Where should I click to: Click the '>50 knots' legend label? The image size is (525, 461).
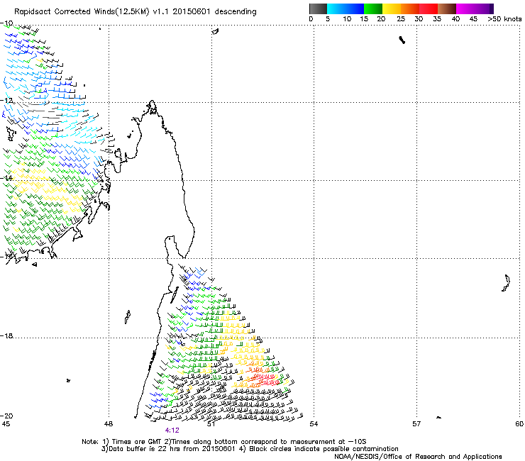(x=504, y=19)
